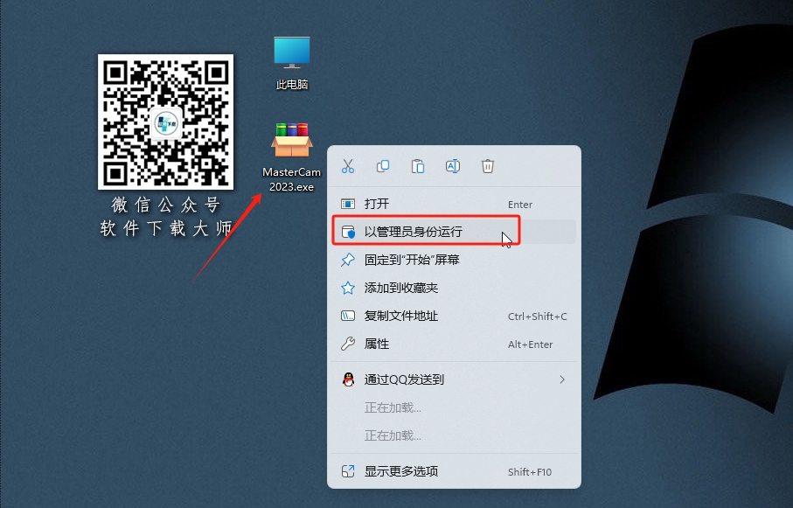Click the Copy icon in the action row
Screen dimensions: 793x508
[x=383, y=166]
